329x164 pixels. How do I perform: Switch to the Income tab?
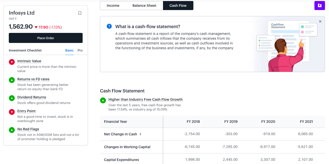pos(113,6)
